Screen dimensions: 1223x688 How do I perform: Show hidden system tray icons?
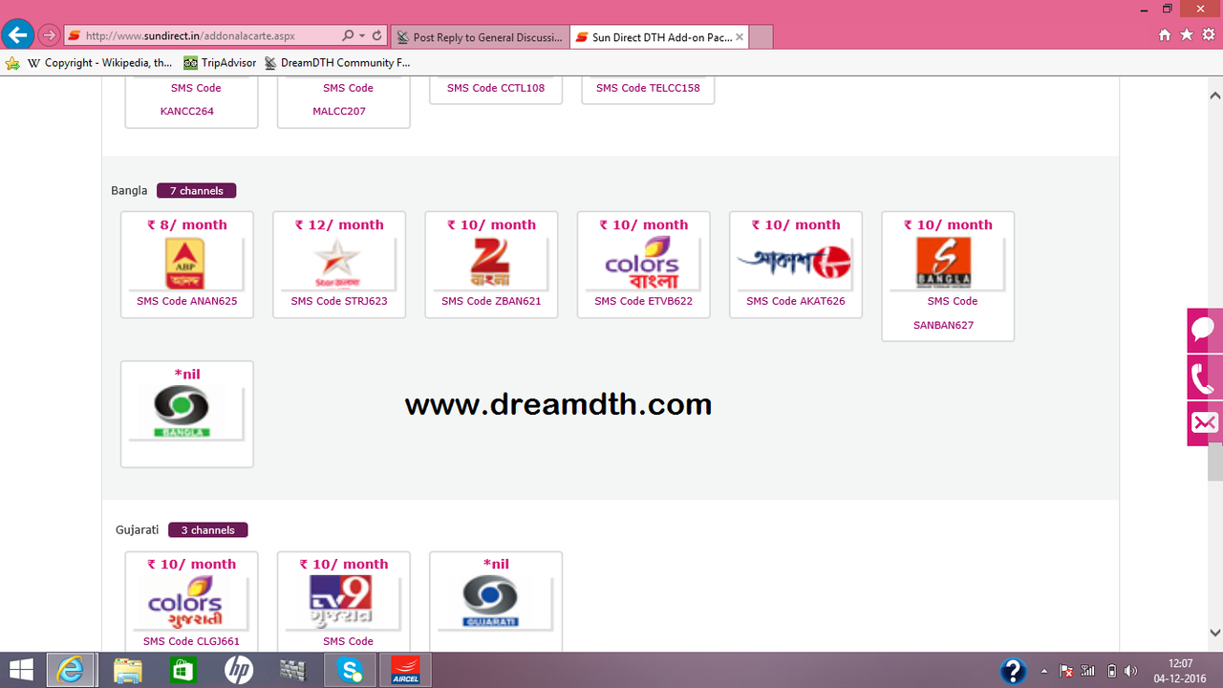(x=1043, y=671)
